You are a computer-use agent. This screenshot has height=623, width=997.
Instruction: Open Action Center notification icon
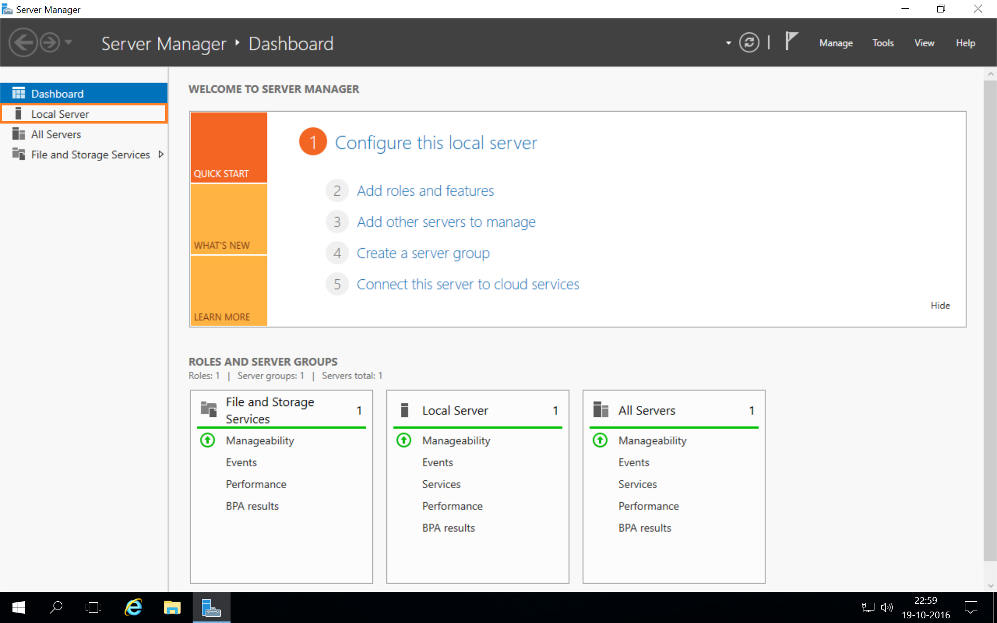tap(971, 607)
